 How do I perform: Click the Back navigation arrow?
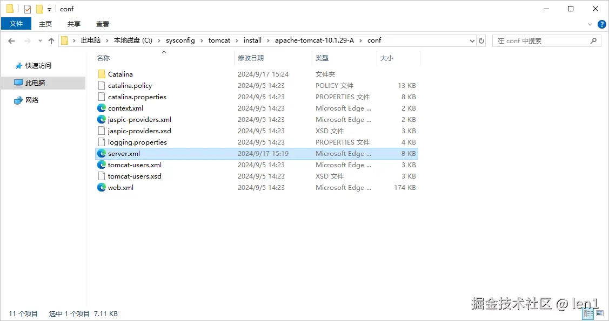point(11,40)
